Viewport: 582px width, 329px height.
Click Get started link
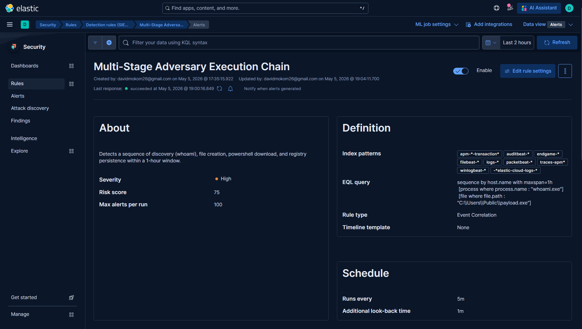tap(24, 297)
